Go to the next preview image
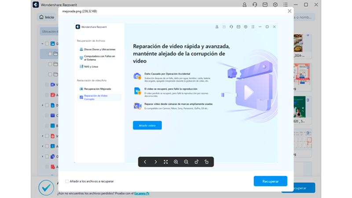The width and height of the screenshot is (352, 198). click(155, 162)
